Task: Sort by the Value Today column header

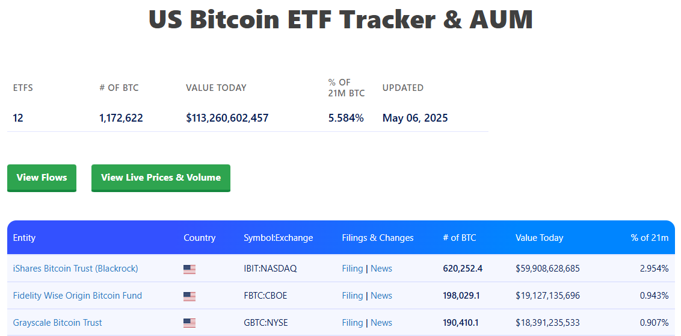Action: (540, 238)
